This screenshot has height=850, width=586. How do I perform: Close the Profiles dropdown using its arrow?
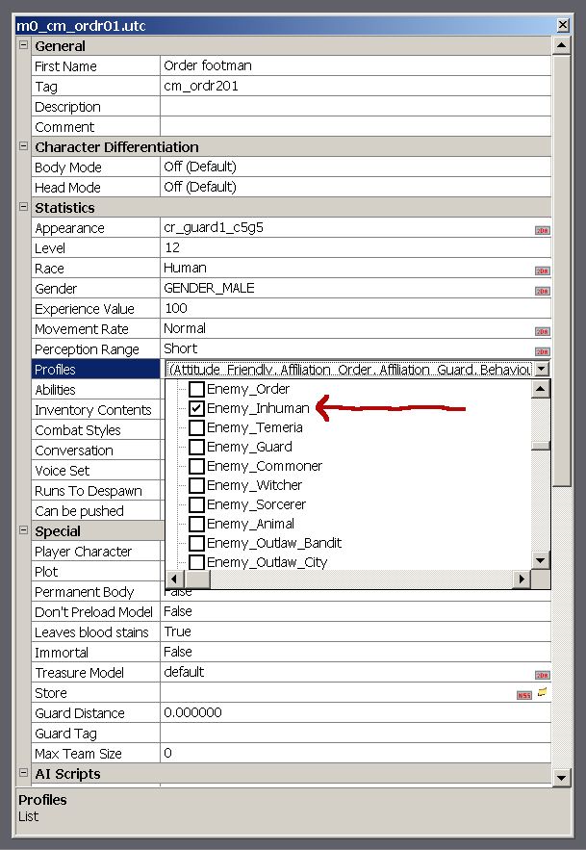[542, 369]
